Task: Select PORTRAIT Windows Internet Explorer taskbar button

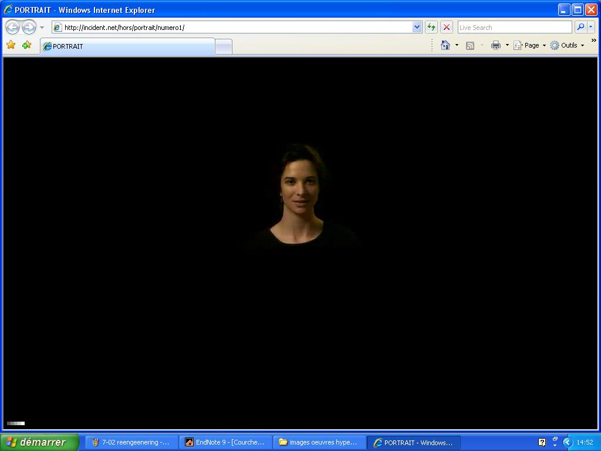Action: click(x=414, y=442)
